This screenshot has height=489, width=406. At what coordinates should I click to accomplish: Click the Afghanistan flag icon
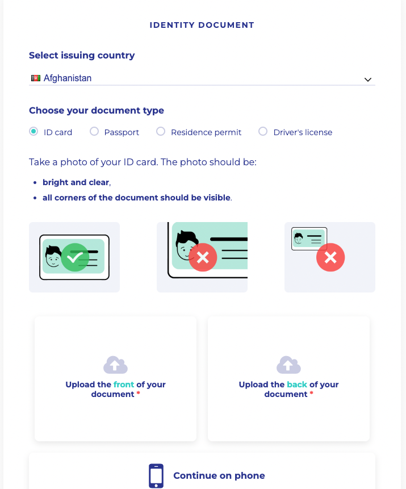pyautogui.click(x=35, y=78)
